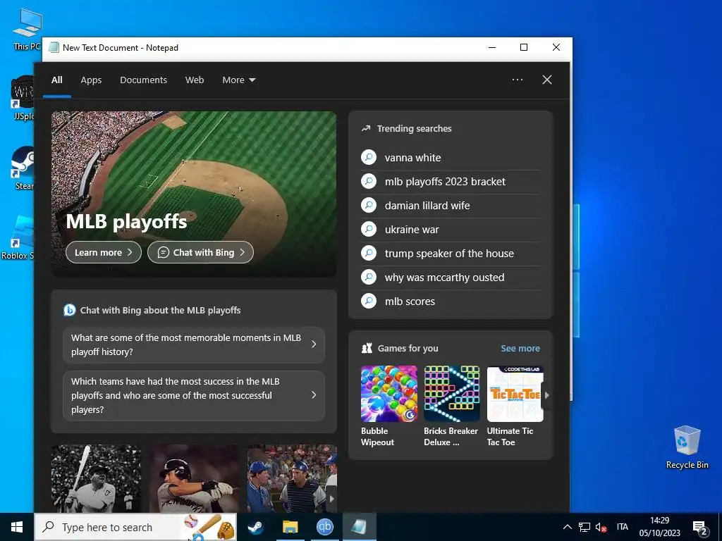Viewport: 722px width, 541px height.
Task: Open the search panel options ellipsis
Action: (x=517, y=80)
